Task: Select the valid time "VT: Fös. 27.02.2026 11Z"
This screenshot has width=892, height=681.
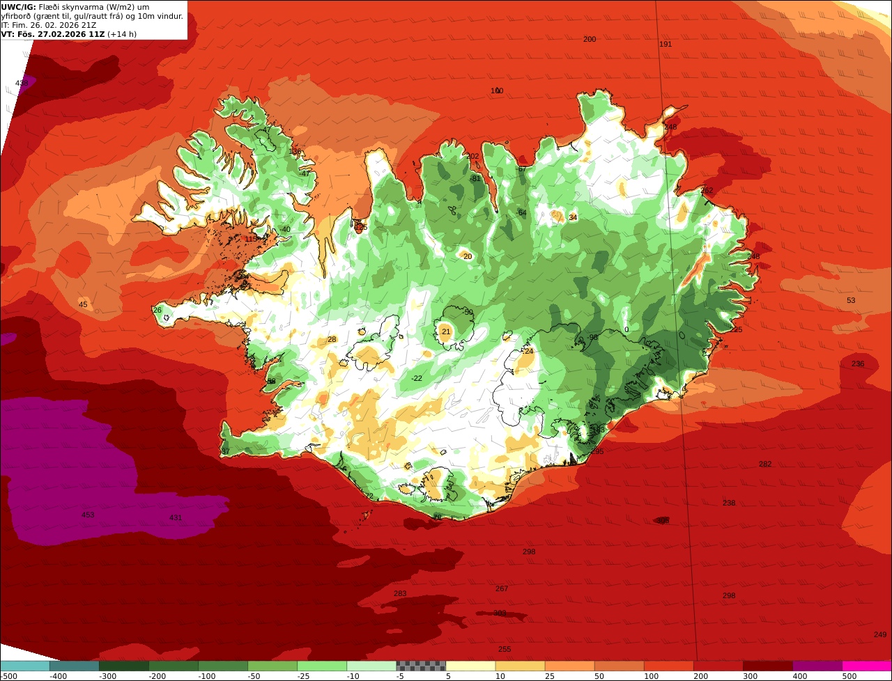Action: tap(53, 34)
